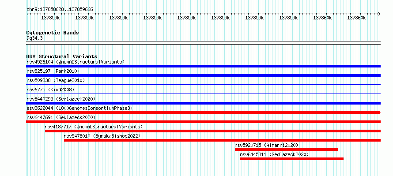393x176 pixels.
Task: Open the nsv4526104 (gnomADStructuralVariants) label
Action: click(x=76, y=62)
